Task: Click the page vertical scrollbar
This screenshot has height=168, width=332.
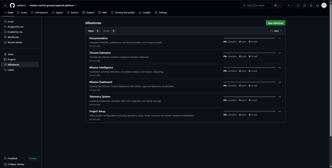Action: 331,70
